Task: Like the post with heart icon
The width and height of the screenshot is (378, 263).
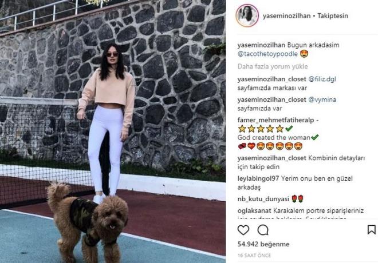Action: pyautogui.click(x=243, y=230)
